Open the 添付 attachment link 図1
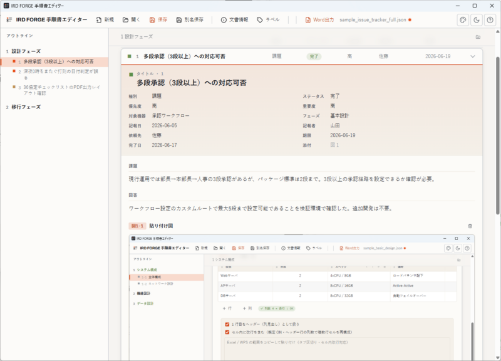Viewport: 501px width, 361px height. 334,145
